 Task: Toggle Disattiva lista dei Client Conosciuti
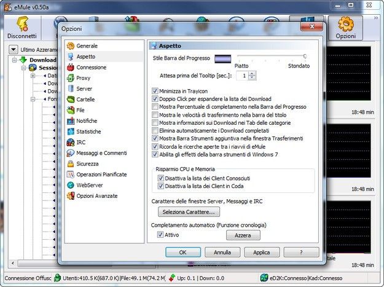point(160,178)
